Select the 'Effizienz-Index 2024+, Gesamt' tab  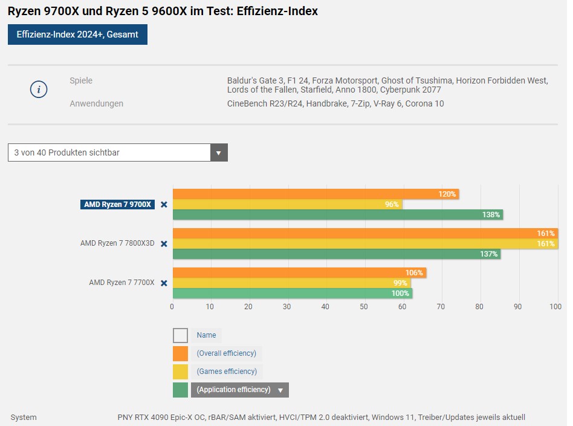pyautogui.click(x=77, y=34)
